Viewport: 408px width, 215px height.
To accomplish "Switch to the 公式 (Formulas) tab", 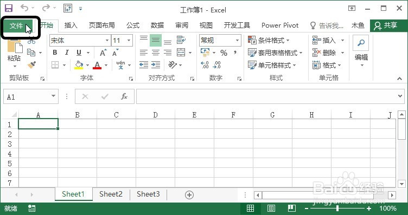I will [x=133, y=25].
